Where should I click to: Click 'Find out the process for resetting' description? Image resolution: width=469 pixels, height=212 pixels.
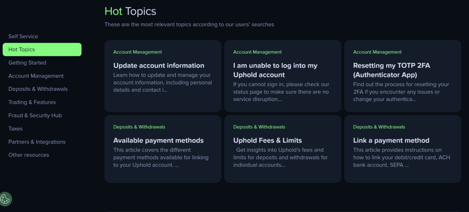[x=401, y=92]
